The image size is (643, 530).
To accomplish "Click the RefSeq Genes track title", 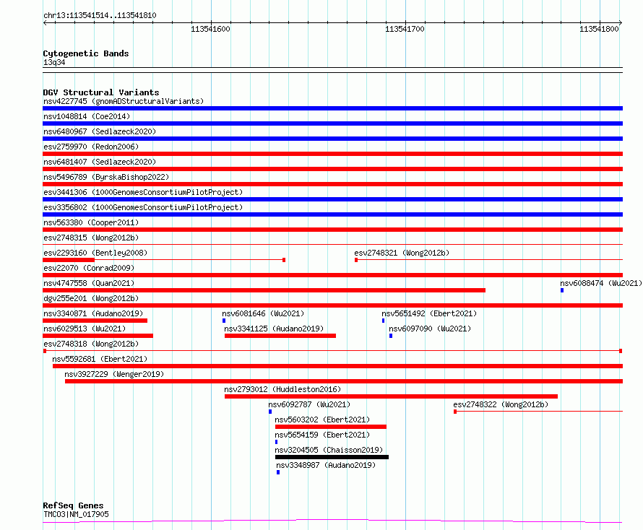I will click(74, 505).
